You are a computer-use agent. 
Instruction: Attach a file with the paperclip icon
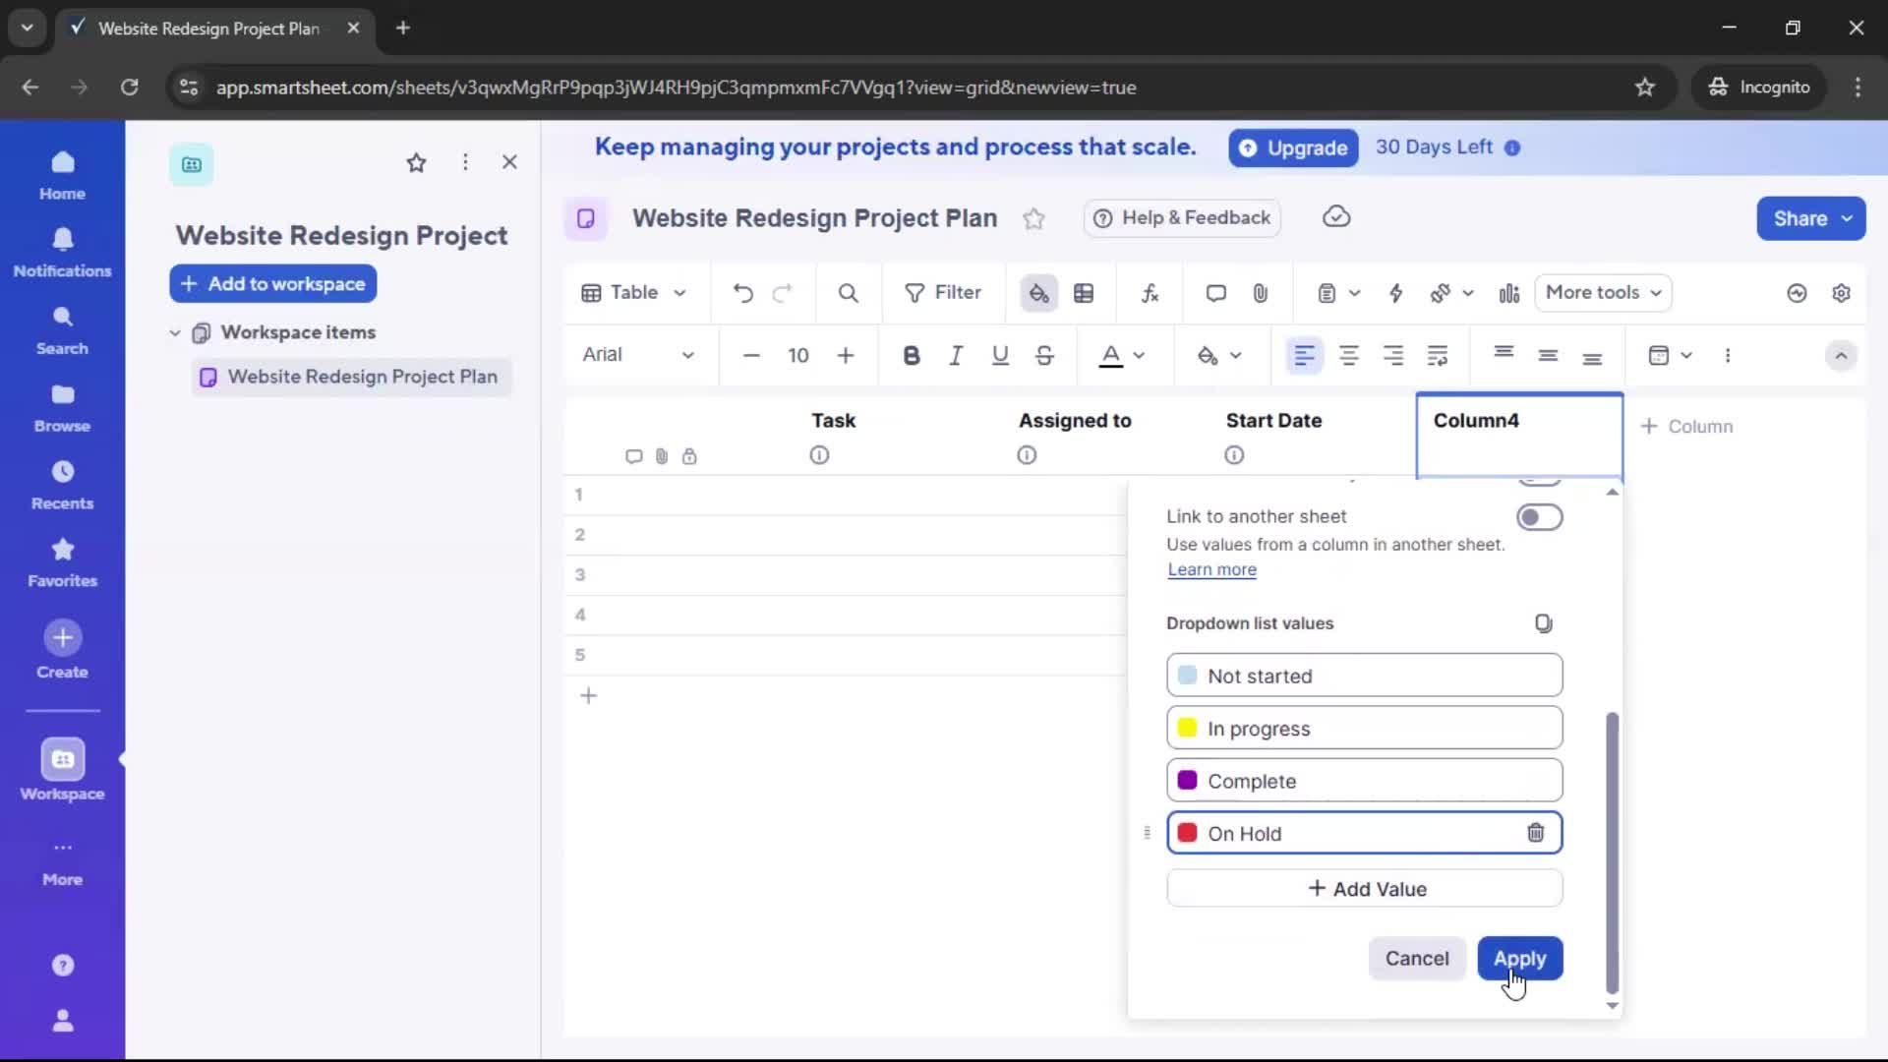1262,293
